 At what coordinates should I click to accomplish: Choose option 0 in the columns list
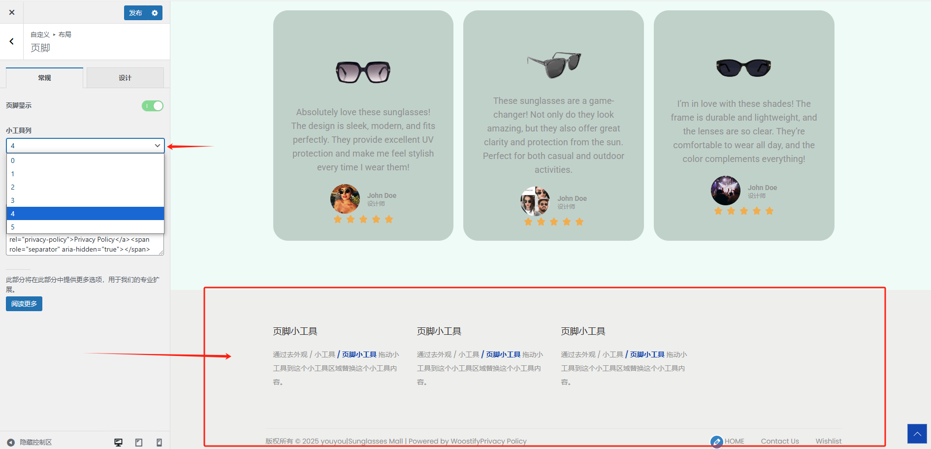[85, 160]
